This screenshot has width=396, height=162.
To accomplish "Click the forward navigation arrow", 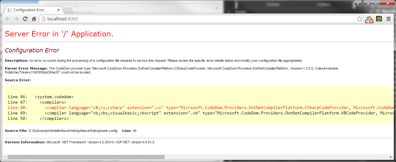I will pos(17,19).
